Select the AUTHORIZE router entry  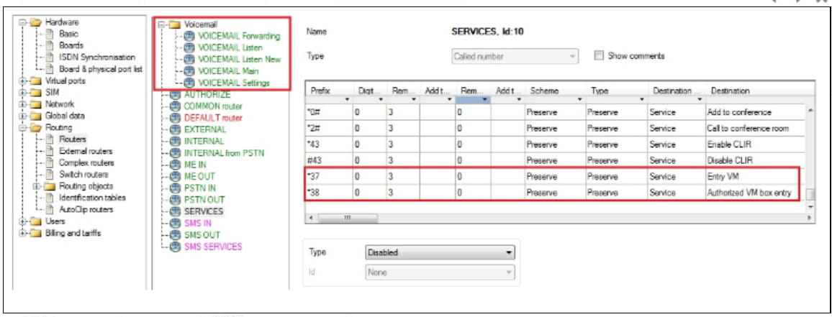[207, 94]
